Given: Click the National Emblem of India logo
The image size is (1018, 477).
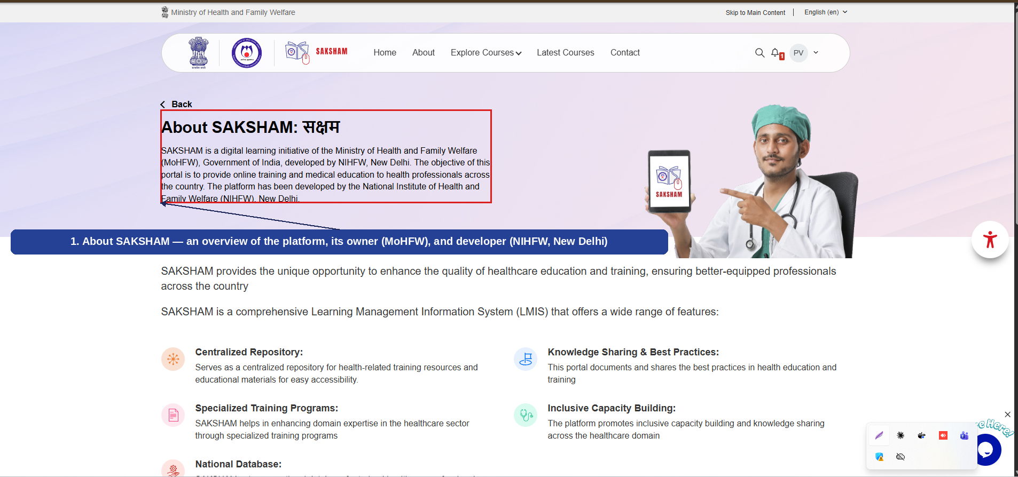Looking at the screenshot, I should click(199, 53).
